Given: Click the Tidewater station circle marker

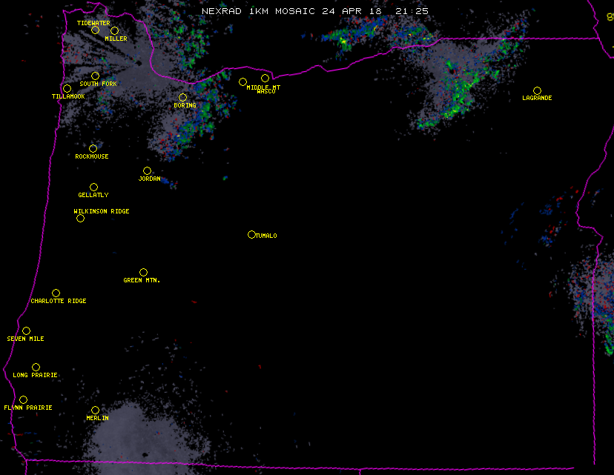Looking at the screenshot, I should 95,30.
